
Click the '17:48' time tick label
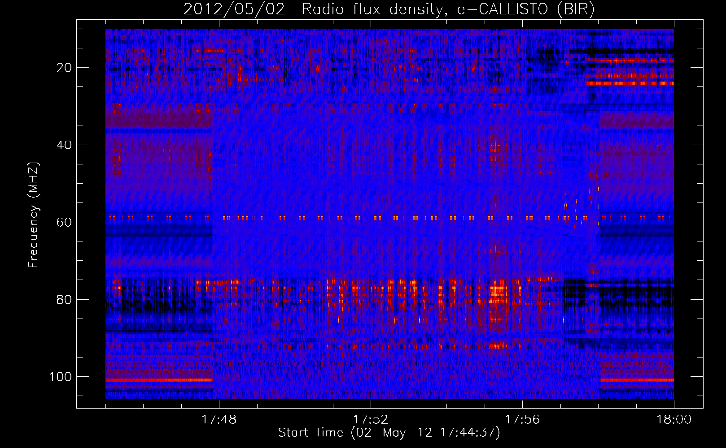219,419
